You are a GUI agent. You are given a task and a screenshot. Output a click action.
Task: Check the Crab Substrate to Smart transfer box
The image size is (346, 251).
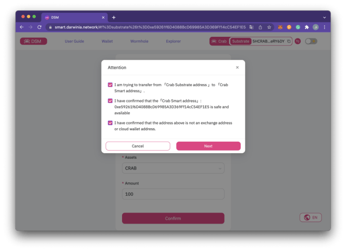pyautogui.click(x=110, y=85)
